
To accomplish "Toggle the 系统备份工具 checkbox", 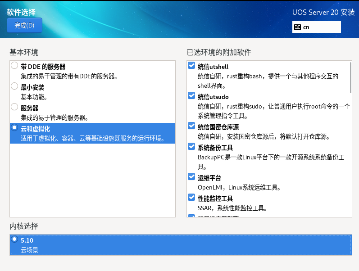I will (191, 146).
